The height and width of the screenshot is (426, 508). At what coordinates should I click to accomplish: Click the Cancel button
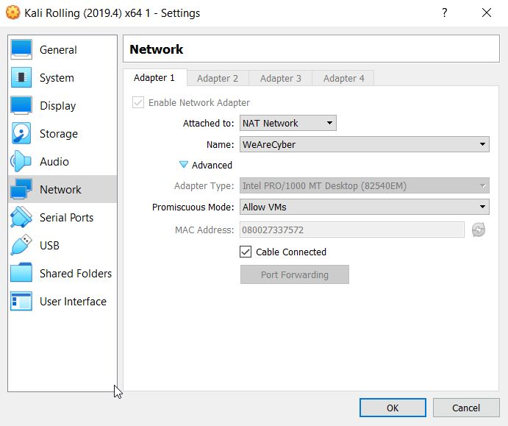click(466, 408)
